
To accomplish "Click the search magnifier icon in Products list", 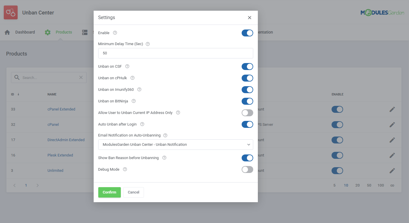I will 17,78.
